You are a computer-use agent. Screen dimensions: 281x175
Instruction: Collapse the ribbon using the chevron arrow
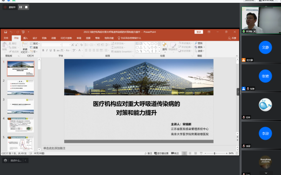237,56
